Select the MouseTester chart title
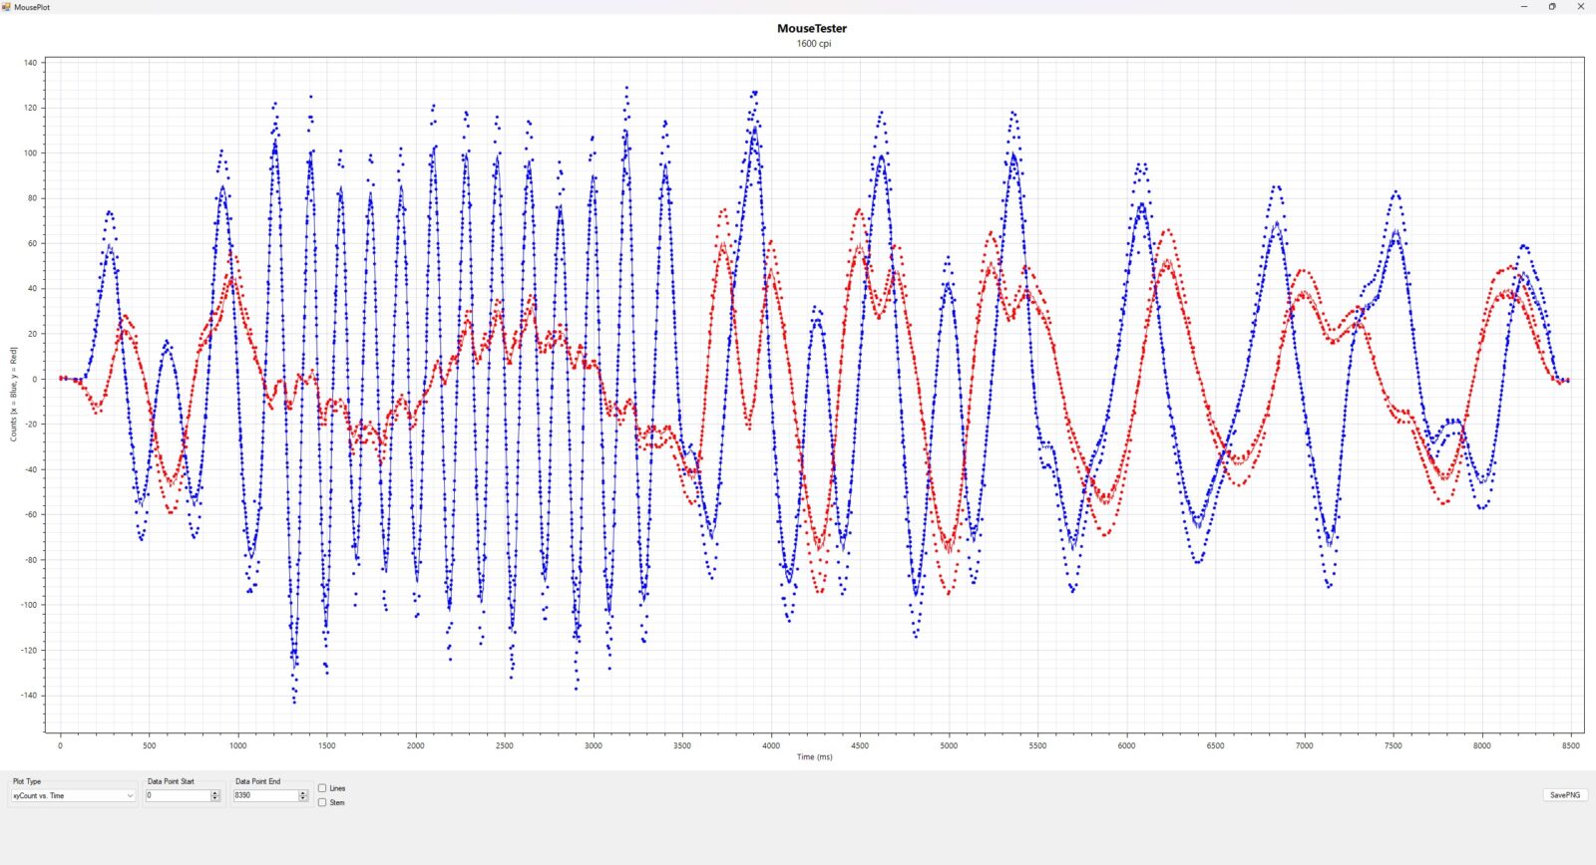Image resolution: width=1596 pixels, height=865 pixels. pos(812,29)
